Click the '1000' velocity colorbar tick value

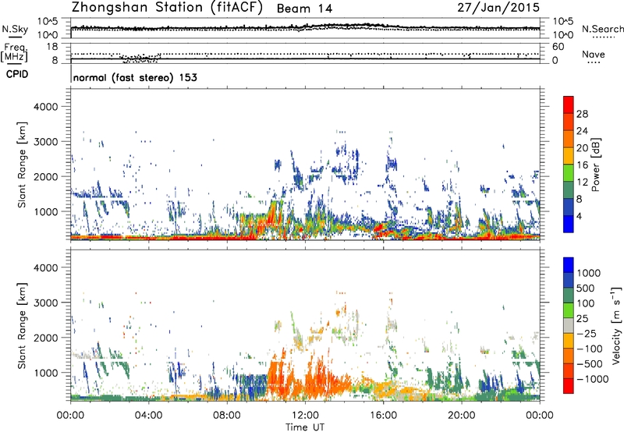pyautogui.click(x=589, y=273)
